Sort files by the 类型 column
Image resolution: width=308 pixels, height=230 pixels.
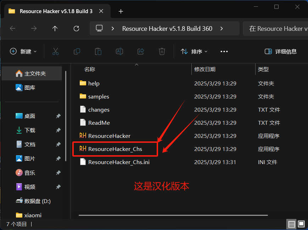263,69
